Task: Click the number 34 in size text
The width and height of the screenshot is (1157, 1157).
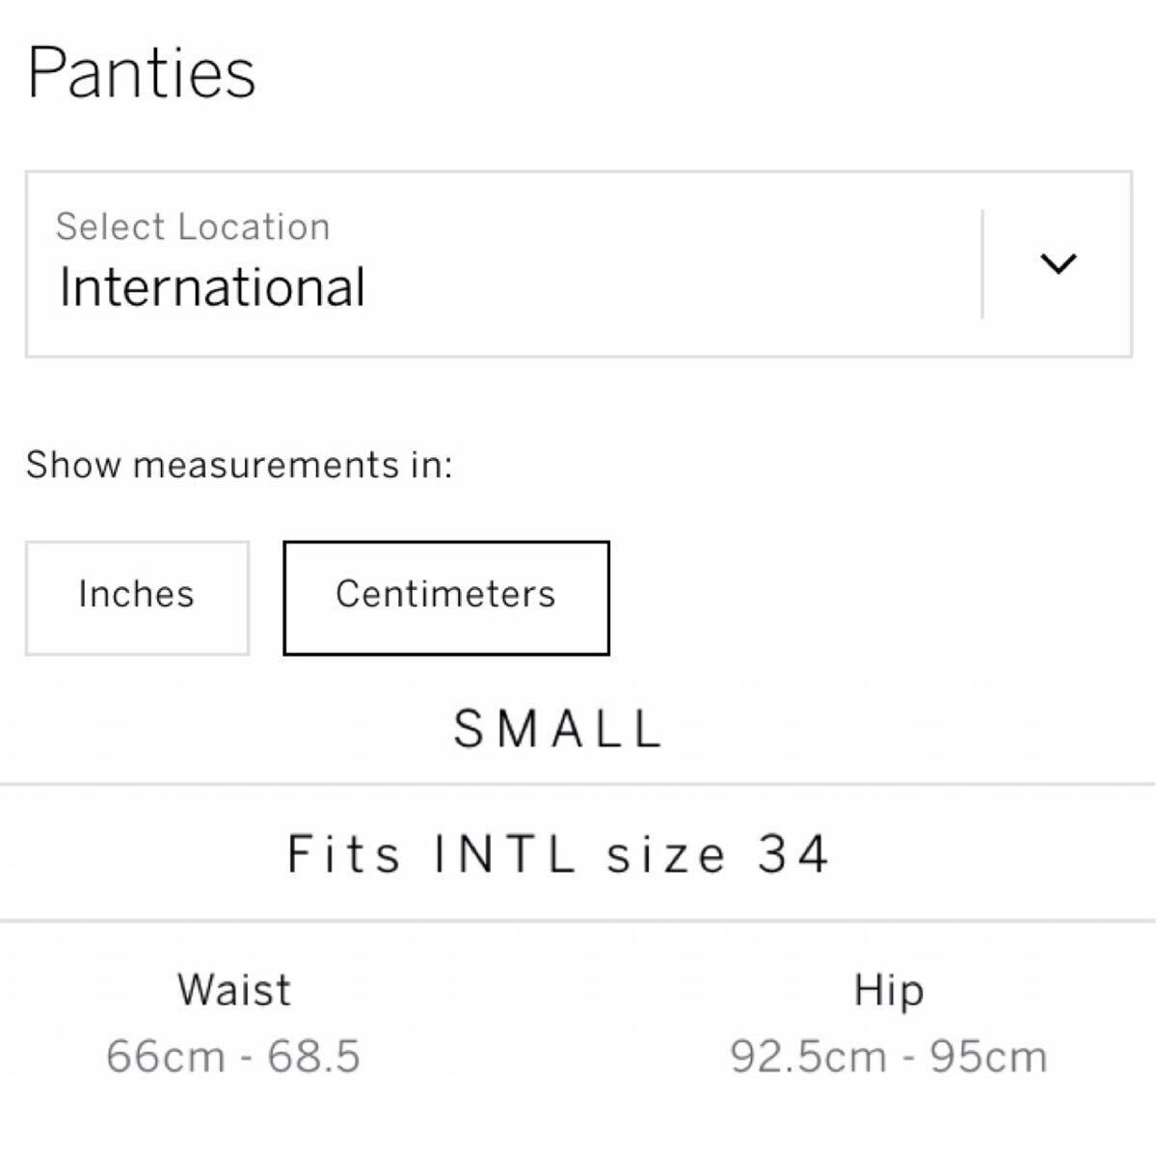Action: [793, 854]
